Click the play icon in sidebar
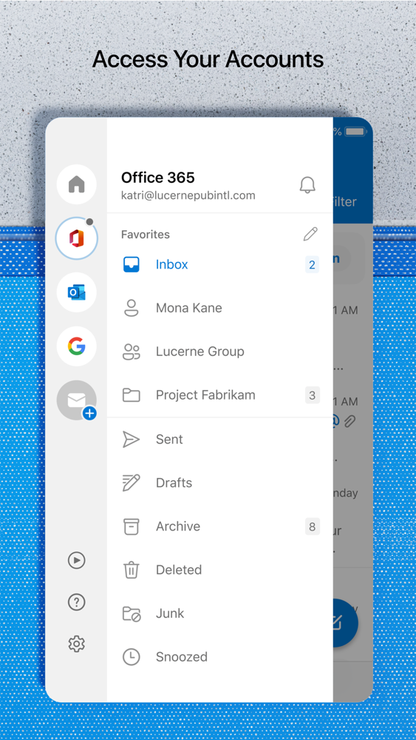Viewport: 416px width, 740px height. tap(76, 560)
